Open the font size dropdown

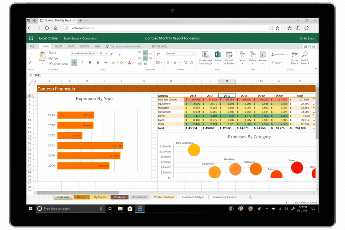[x=106, y=54]
